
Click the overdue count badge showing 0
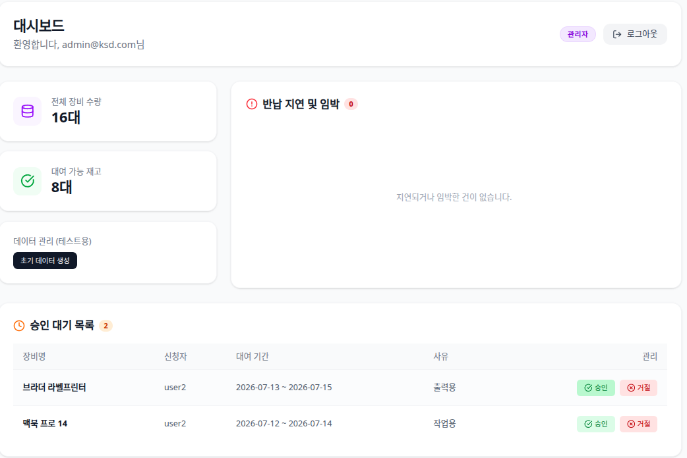point(351,104)
